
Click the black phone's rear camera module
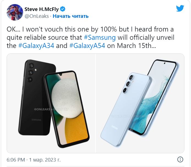30,72
